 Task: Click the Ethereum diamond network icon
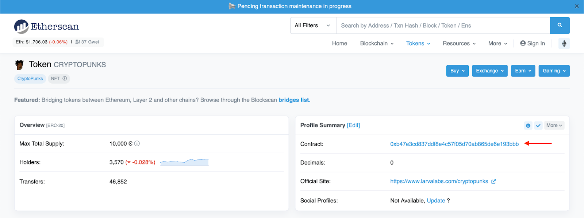(x=564, y=44)
